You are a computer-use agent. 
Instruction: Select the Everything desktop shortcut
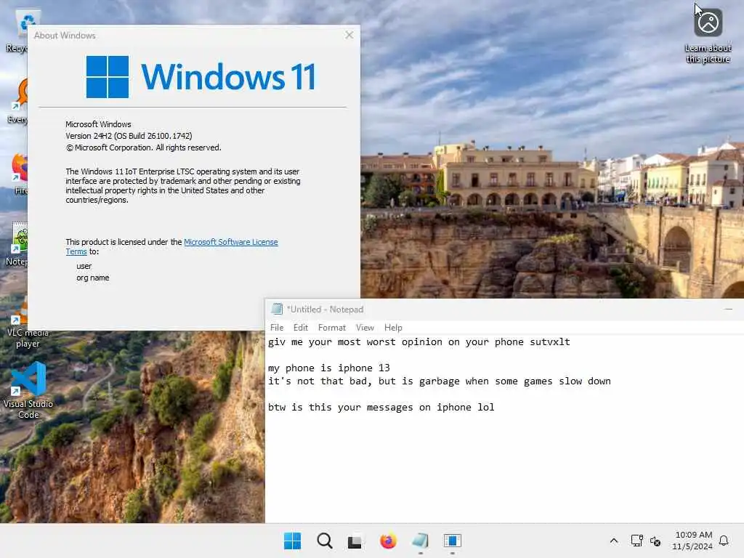pos(18,101)
